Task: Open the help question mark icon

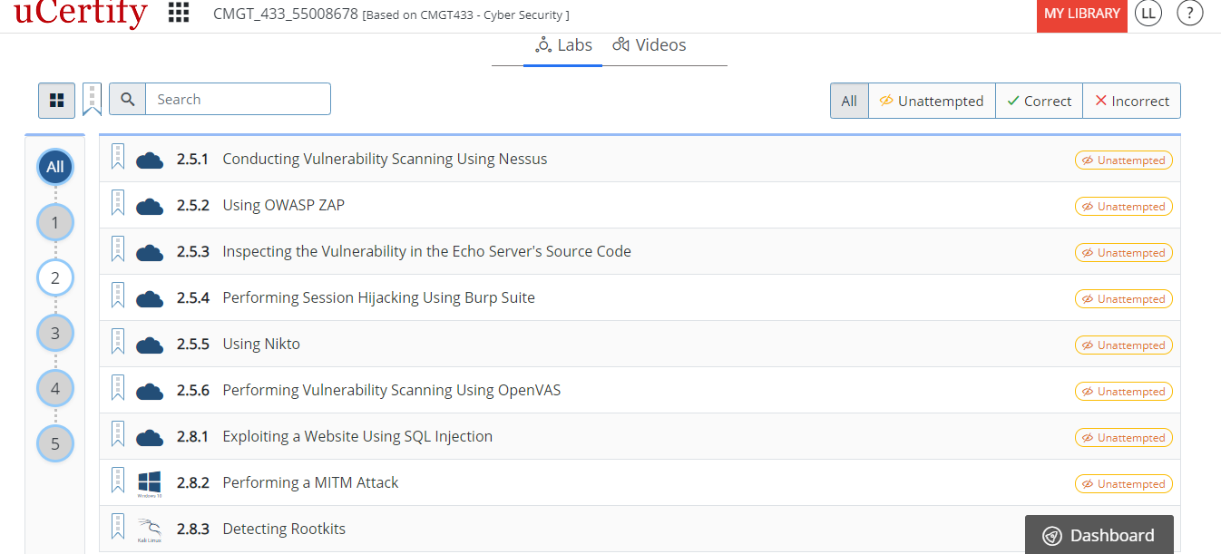Action: pyautogui.click(x=1190, y=13)
